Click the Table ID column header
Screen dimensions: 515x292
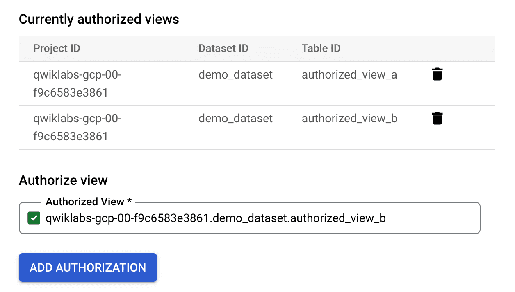click(321, 48)
